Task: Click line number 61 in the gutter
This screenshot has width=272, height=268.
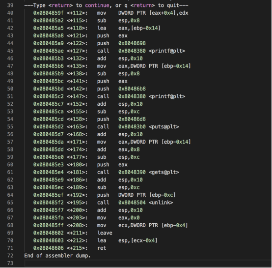Action: click(x=10, y=172)
